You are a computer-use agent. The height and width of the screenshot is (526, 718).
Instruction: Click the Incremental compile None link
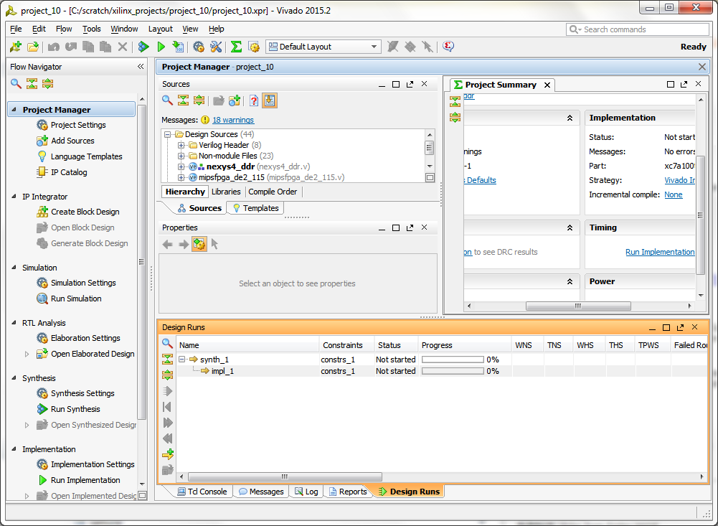pyautogui.click(x=673, y=194)
